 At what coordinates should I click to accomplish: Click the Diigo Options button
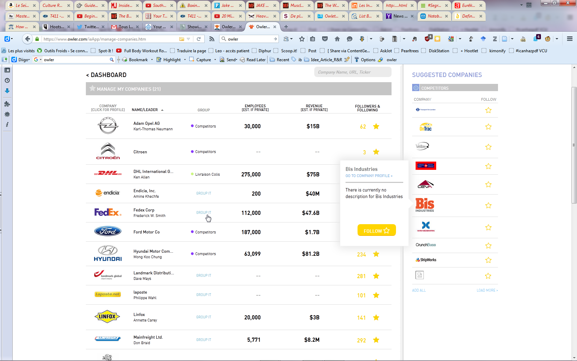(x=365, y=60)
